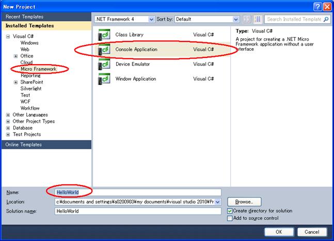Open the .NET Framework 4 dropdown
This screenshot has width=334, height=241.
coord(151,19)
